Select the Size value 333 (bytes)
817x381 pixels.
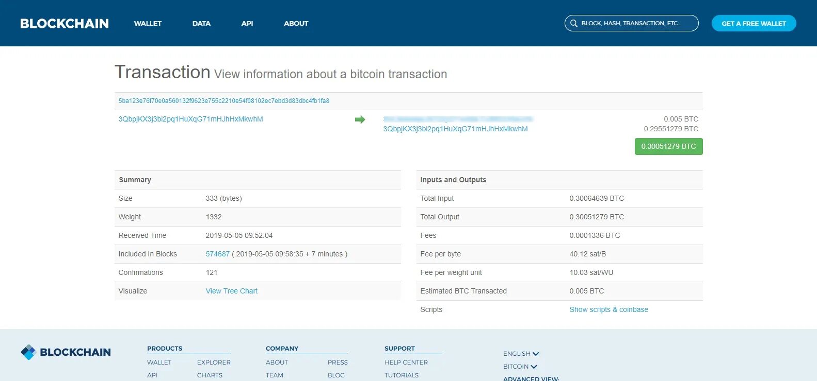click(x=223, y=198)
